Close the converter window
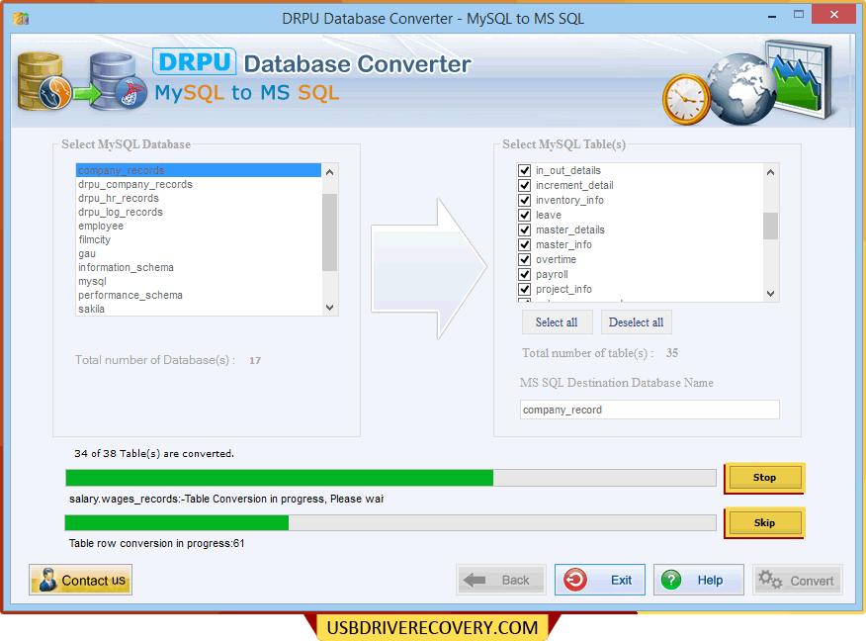Viewport: 866px width, 641px height. pos(834,15)
